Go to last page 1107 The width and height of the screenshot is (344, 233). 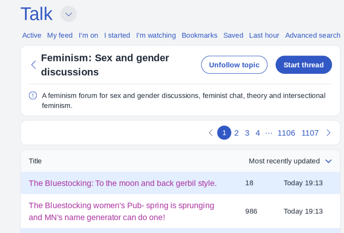pyautogui.click(x=310, y=133)
